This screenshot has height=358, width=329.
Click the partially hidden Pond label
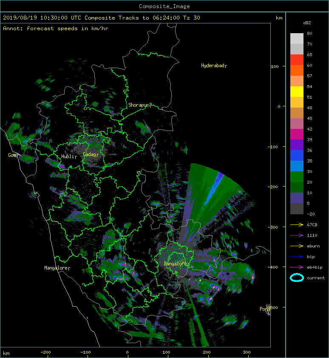pyautogui.click(x=265, y=309)
